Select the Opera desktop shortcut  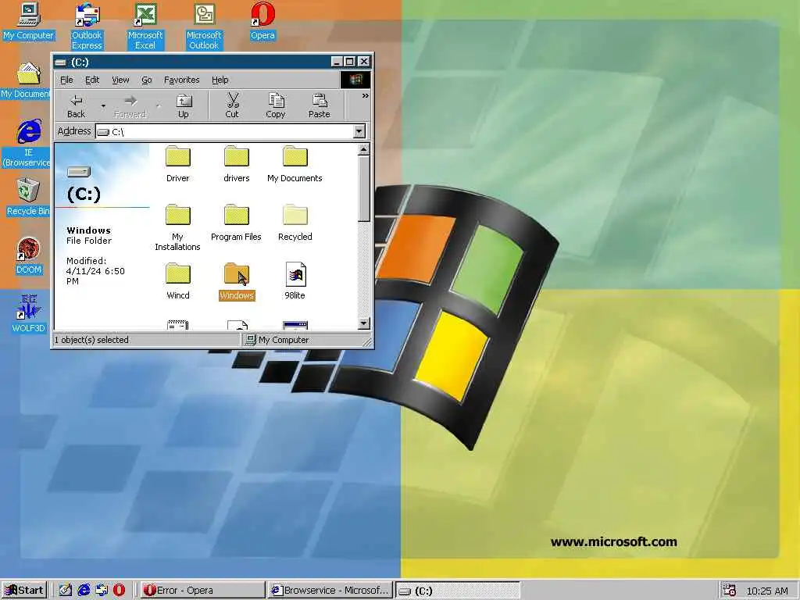pos(262,21)
